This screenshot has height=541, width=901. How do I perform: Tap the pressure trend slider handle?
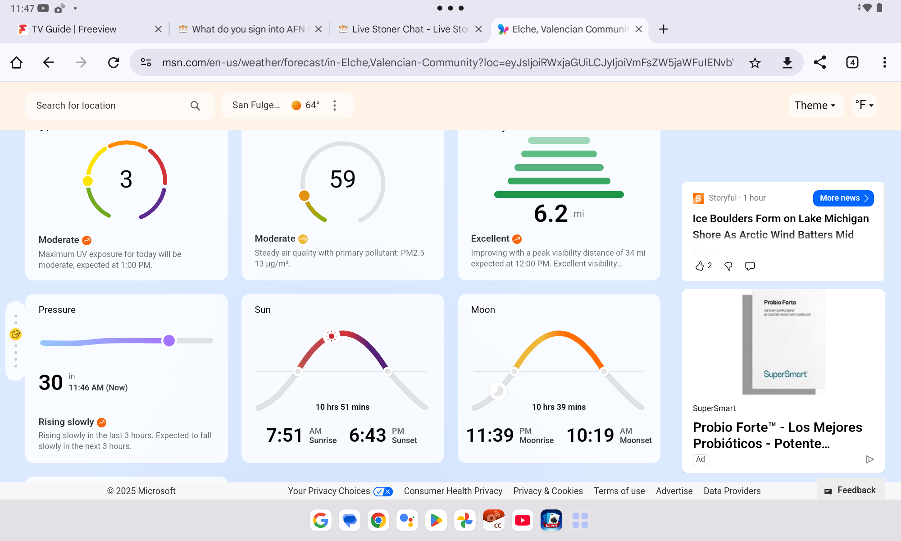tap(169, 341)
